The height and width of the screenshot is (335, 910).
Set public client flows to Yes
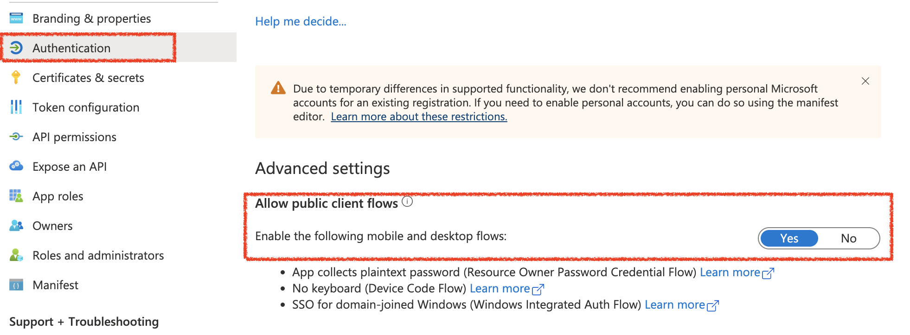(x=789, y=238)
